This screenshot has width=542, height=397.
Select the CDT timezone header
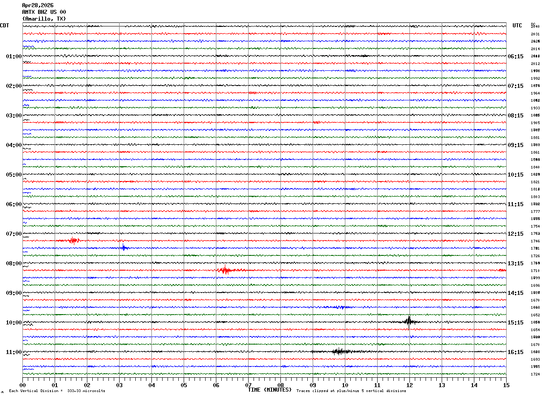coord(4,26)
